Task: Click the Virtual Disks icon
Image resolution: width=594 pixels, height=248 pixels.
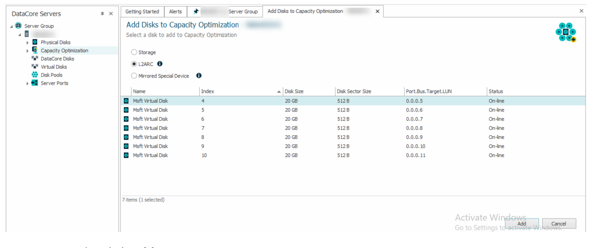Action: [x=35, y=67]
